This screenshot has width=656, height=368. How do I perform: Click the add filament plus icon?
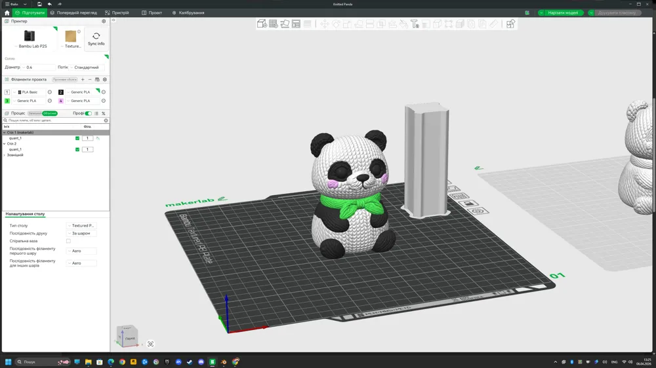tap(83, 79)
